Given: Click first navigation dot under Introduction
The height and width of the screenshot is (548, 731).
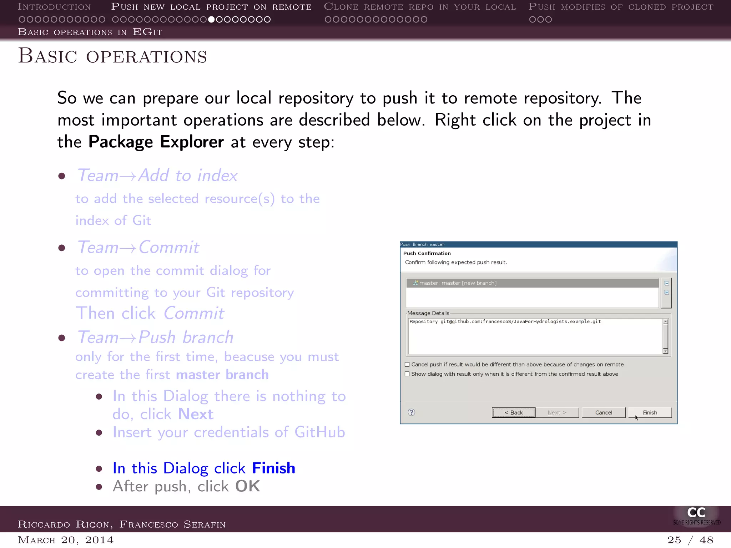Looking at the screenshot, I should pos(22,19).
